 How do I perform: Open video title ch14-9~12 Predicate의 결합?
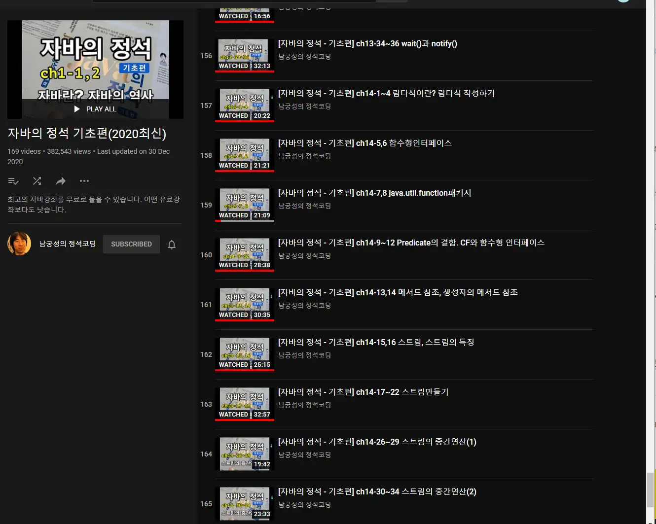click(411, 243)
